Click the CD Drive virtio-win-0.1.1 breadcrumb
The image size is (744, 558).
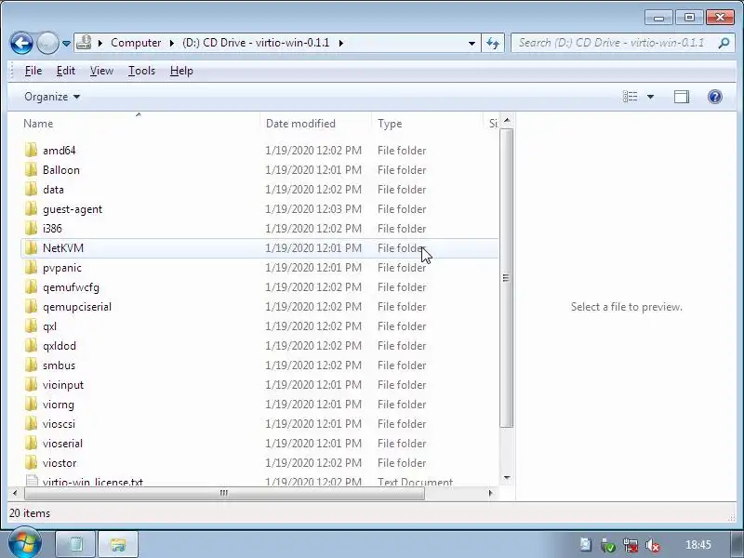coord(256,43)
